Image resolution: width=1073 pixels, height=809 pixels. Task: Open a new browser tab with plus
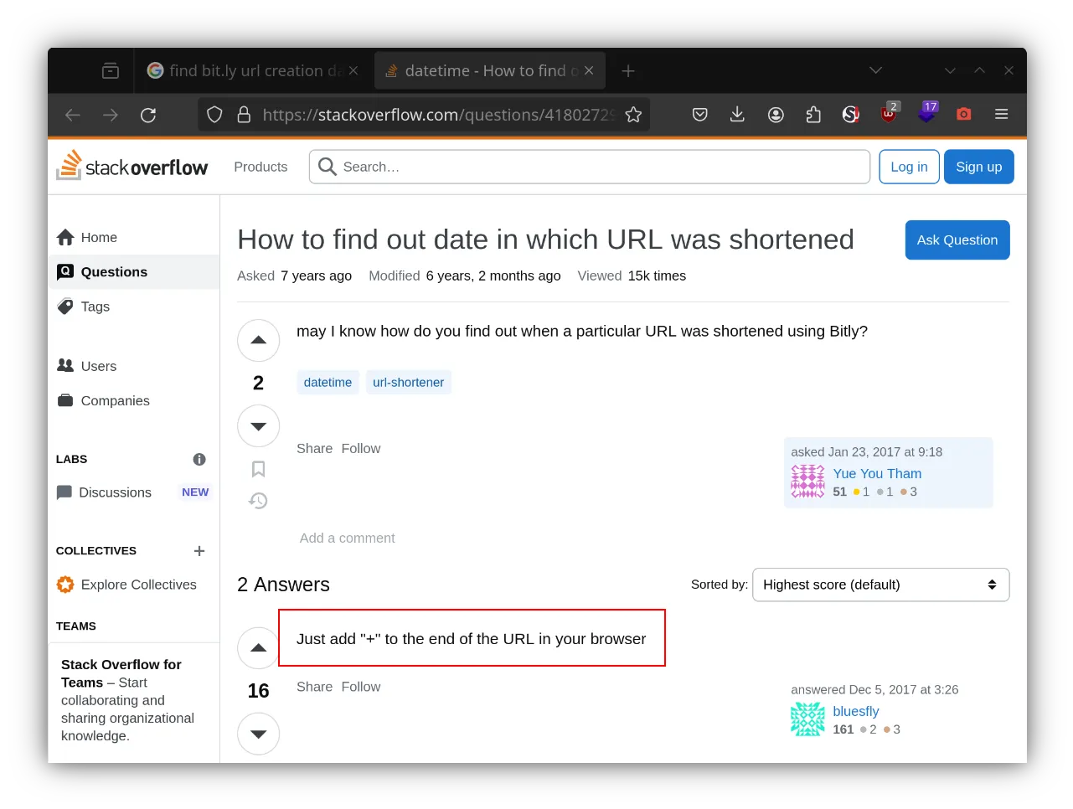point(628,71)
